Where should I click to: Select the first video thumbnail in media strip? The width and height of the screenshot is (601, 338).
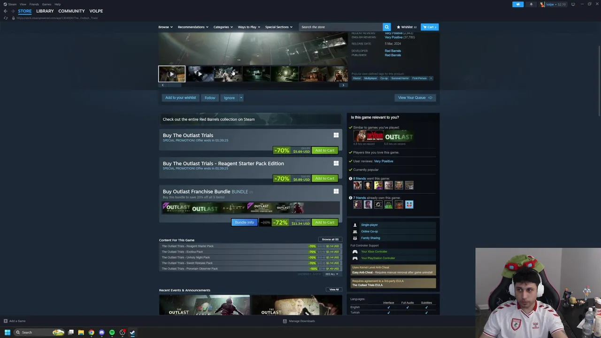172,74
